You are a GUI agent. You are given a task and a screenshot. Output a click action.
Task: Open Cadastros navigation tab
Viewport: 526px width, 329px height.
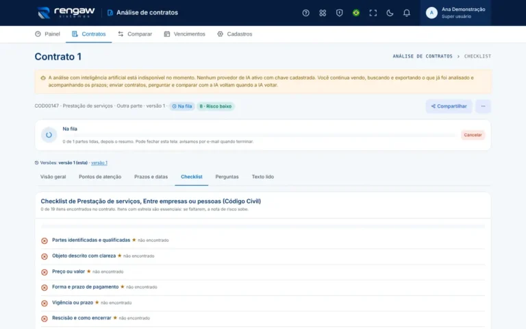(x=235, y=34)
